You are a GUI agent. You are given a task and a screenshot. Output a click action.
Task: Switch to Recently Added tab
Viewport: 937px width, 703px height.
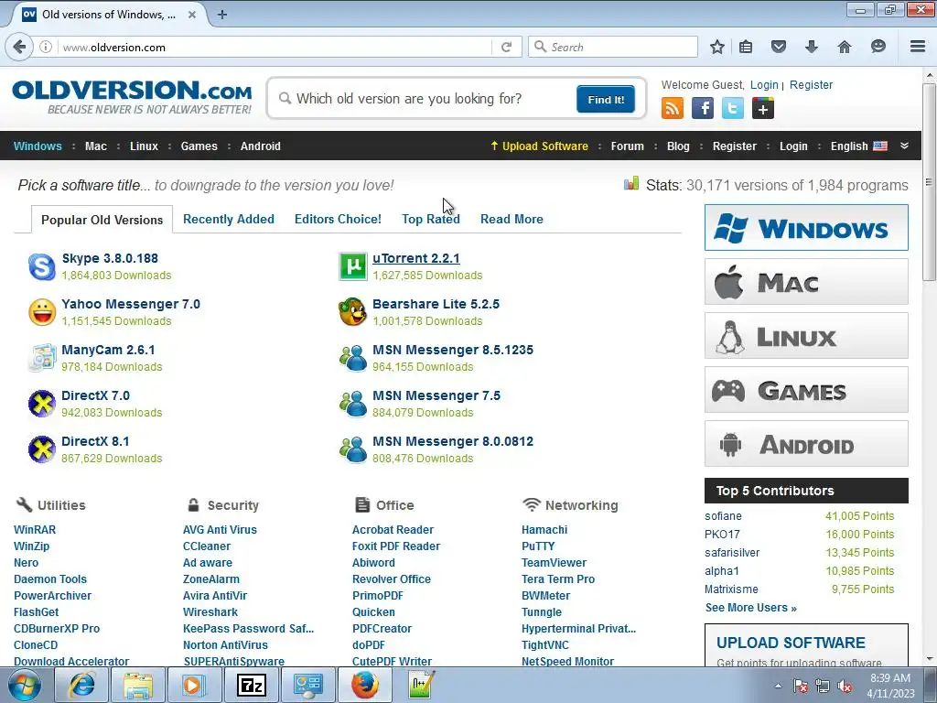228,220
